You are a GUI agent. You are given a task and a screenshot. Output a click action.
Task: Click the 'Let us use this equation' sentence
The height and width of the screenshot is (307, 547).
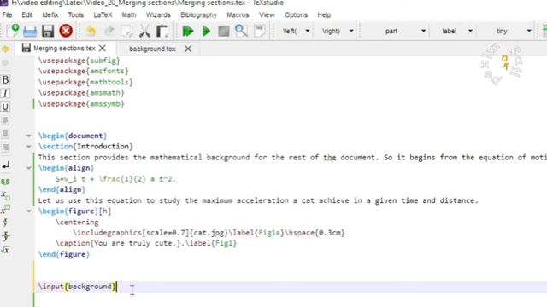coord(258,201)
